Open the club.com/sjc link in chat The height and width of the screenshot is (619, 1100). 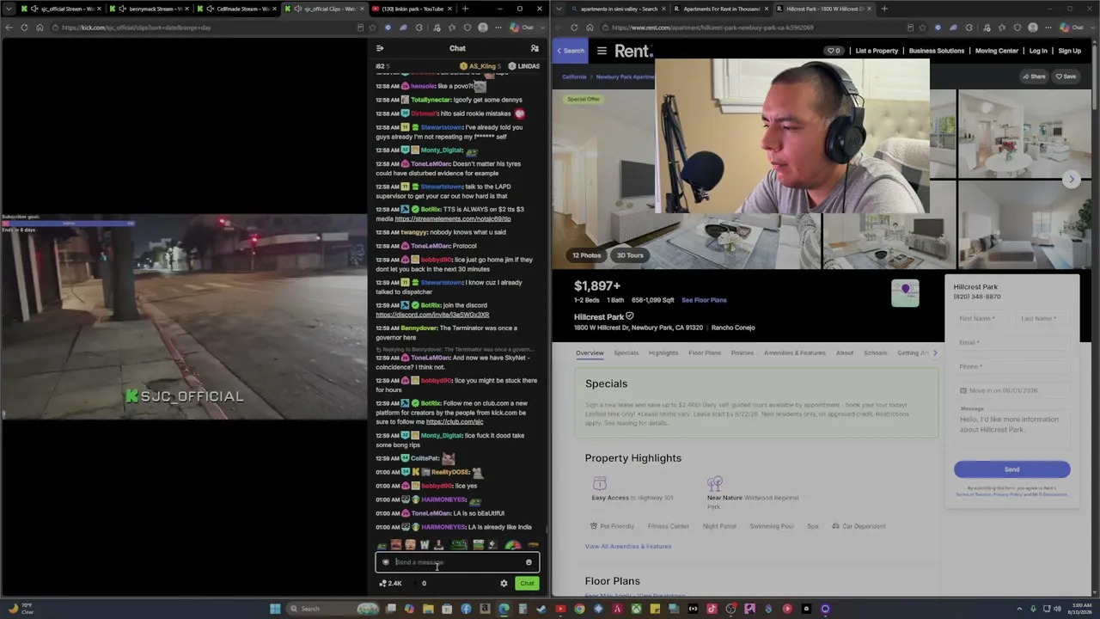pyautogui.click(x=455, y=422)
